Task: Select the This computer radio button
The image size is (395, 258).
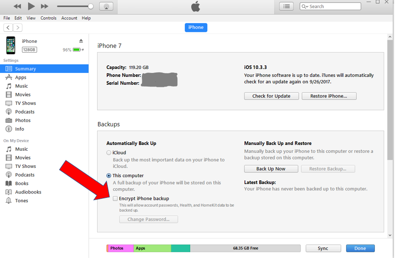Action: (x=109, y=175)
